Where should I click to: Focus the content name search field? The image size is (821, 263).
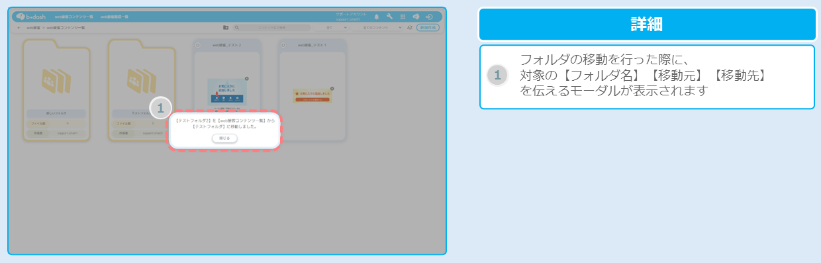pyautogui.click(x=271, y=28)
